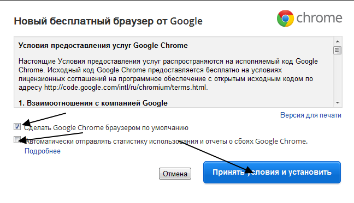
Task: Click the empty scrollbar track below the thumb
Action: 338,76
